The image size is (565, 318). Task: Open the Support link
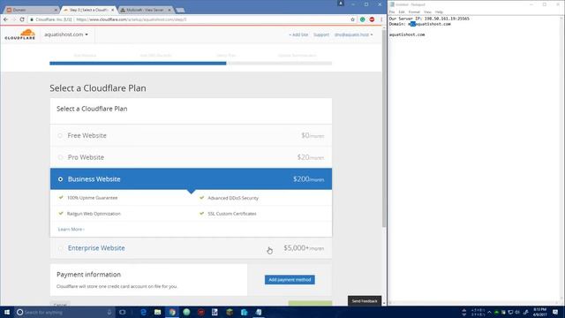[x=321, y=34]
